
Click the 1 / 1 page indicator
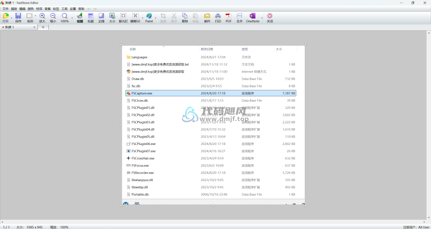(x=6, y=227)
